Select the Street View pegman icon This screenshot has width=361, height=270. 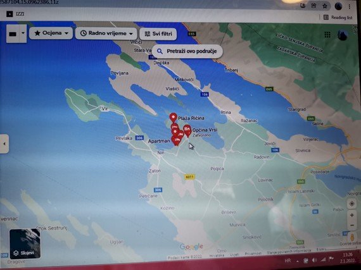tap(352, 238)
